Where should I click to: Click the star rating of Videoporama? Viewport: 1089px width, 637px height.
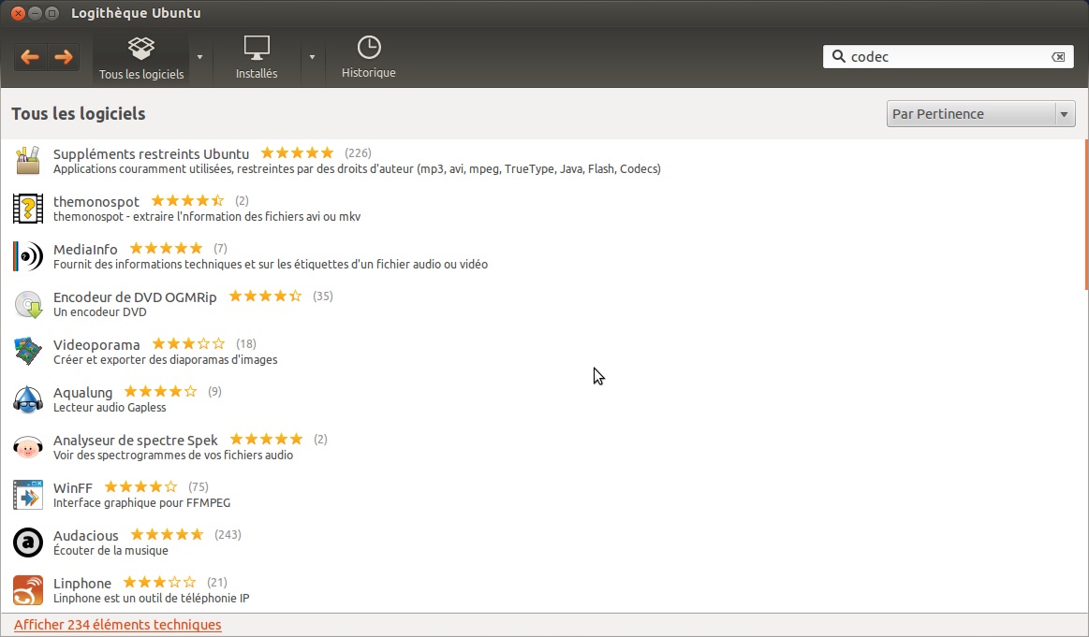coord(188,343)
